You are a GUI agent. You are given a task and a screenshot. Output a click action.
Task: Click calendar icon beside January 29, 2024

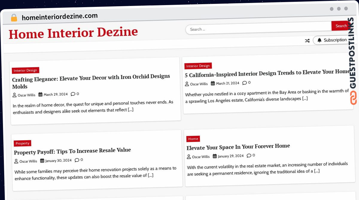pyautogui.click(x=215, y=156)
